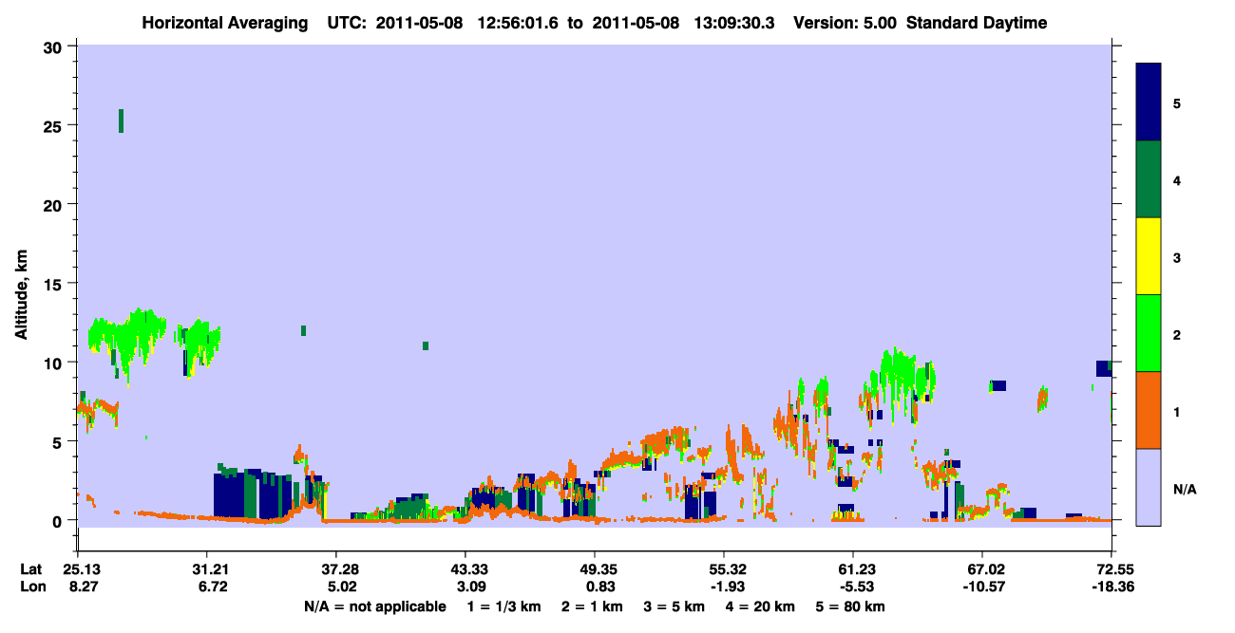The height and width of the screenshot is (633, 1235).
Task: Click the isolated dark green feature at 25 km
Action: (x=121, y=121)
